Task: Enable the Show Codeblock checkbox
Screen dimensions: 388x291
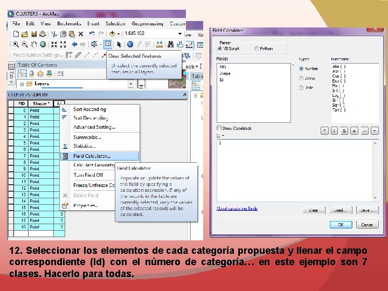Action: [x=219, y=128]
